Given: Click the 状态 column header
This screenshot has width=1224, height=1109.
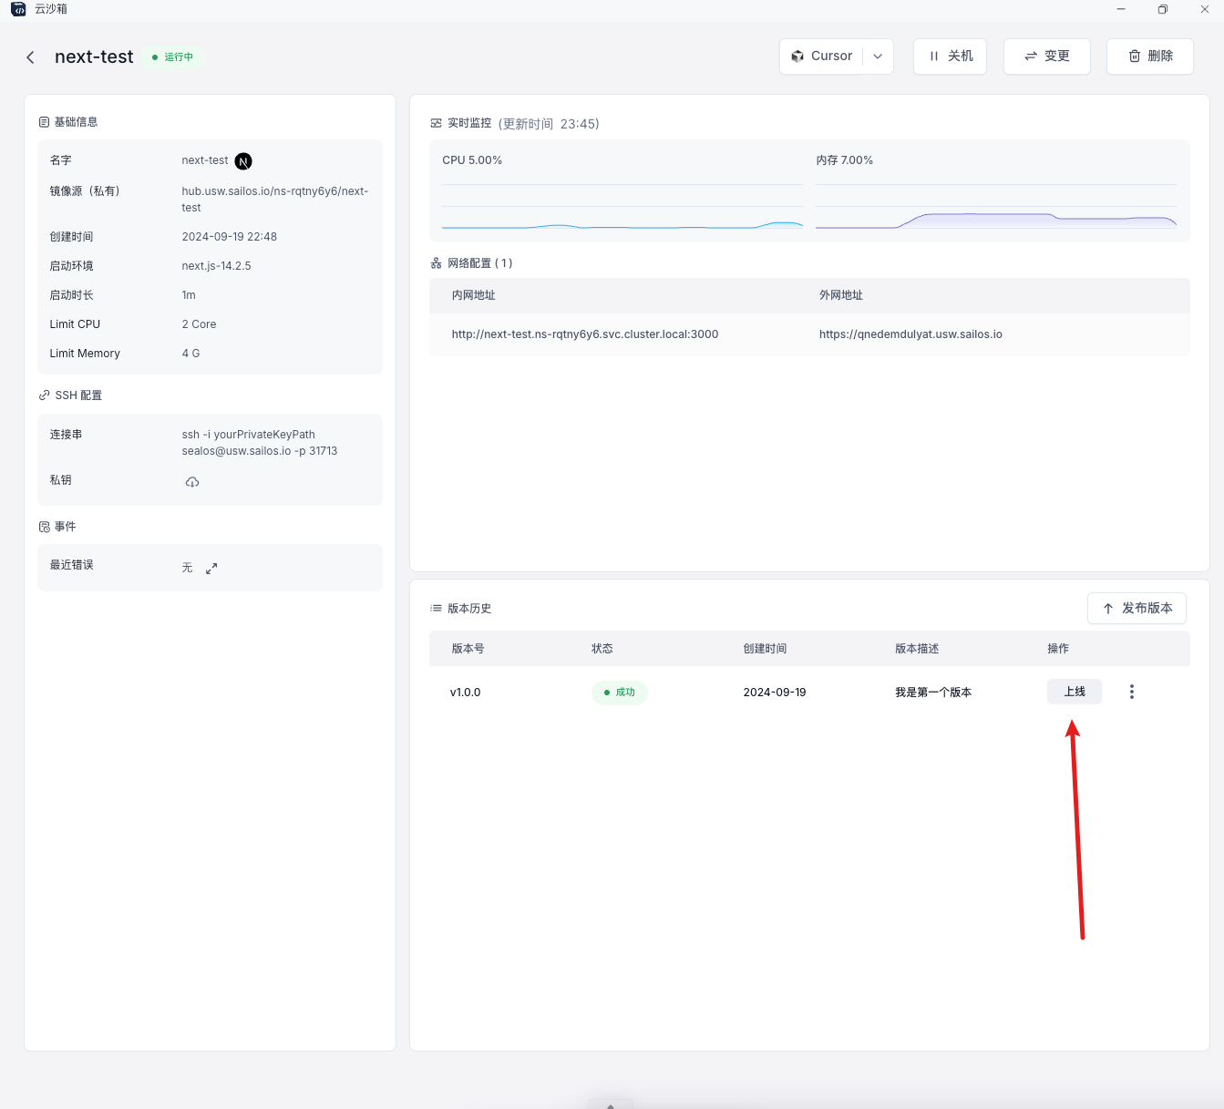Looking at the screenshot, I should point(602,649).
